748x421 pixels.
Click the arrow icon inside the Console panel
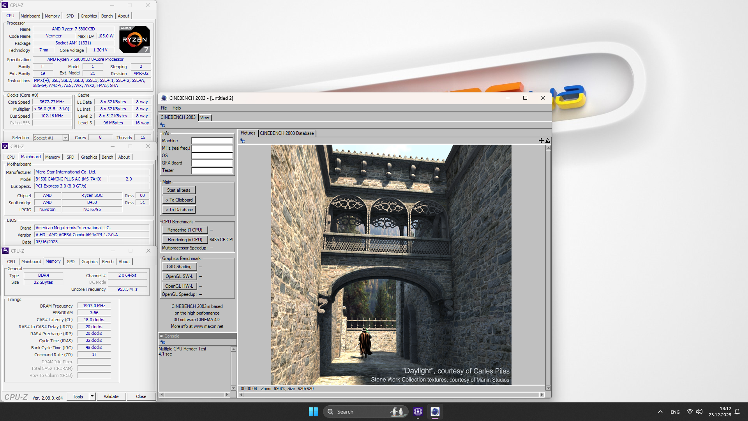click(x=163, y=342)
